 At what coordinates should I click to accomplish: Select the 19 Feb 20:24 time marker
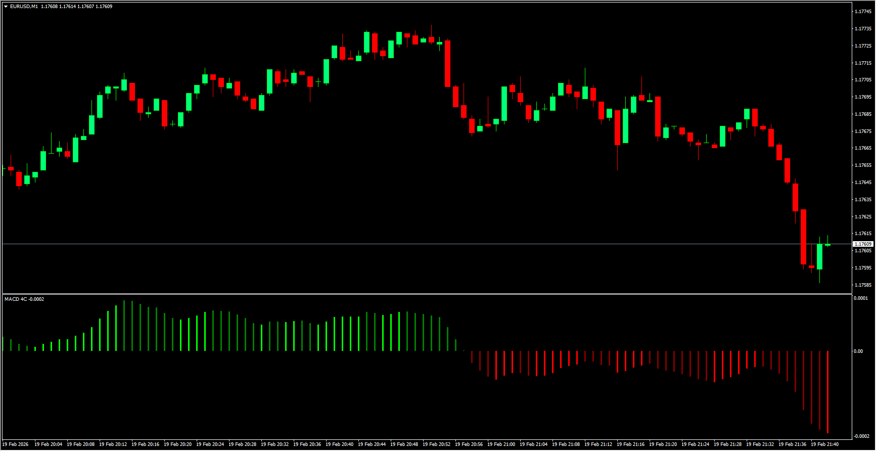pyautogui.click(x=210, y=444)
